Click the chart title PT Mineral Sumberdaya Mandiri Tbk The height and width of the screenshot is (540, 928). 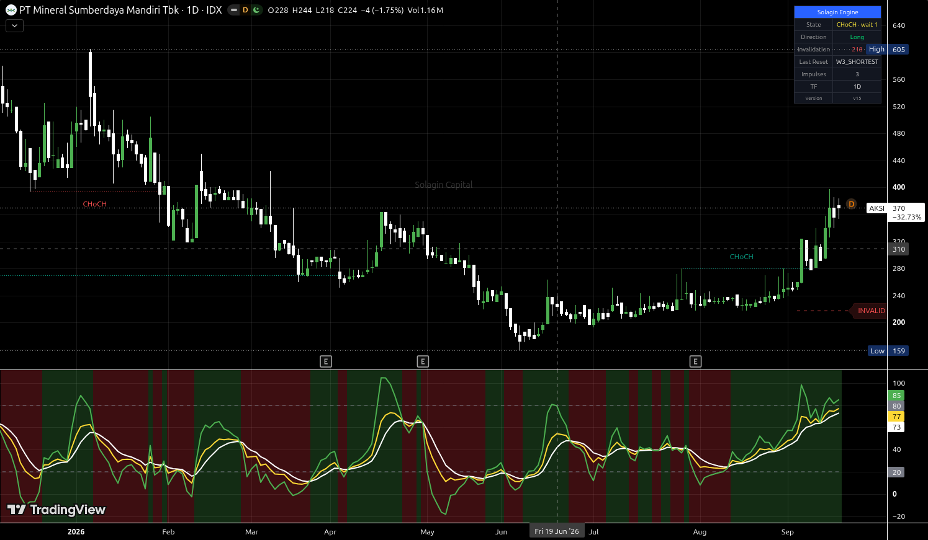pyautogui.click(x=99, y=10)
